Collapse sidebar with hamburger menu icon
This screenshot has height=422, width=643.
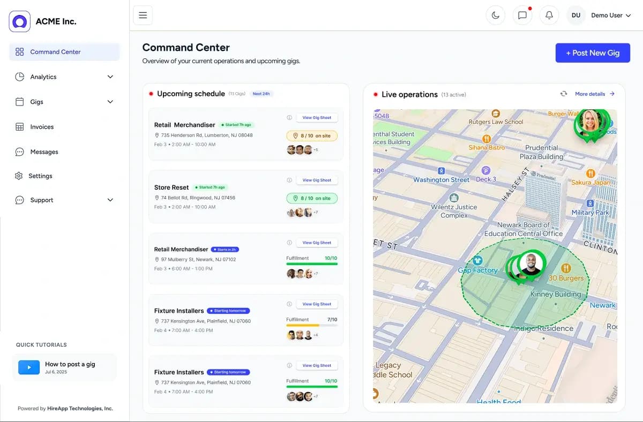coord(143,16)
